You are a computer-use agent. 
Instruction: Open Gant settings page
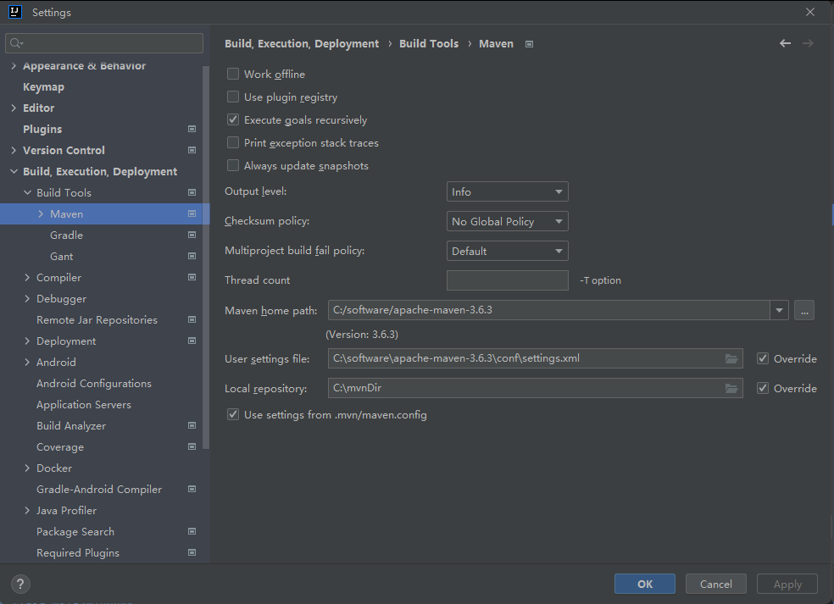(x=62, y=257)
